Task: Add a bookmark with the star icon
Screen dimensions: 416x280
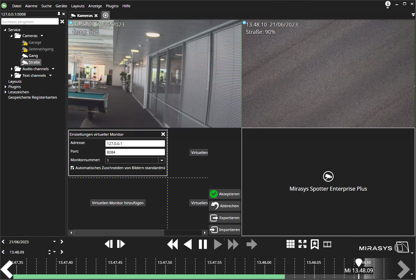Action: point(314,244)
